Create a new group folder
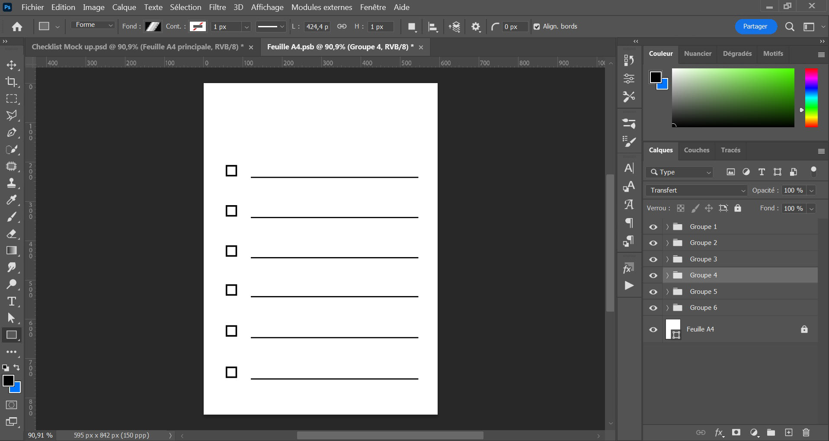The image size is (829, 441). click(x=771, y=432)
